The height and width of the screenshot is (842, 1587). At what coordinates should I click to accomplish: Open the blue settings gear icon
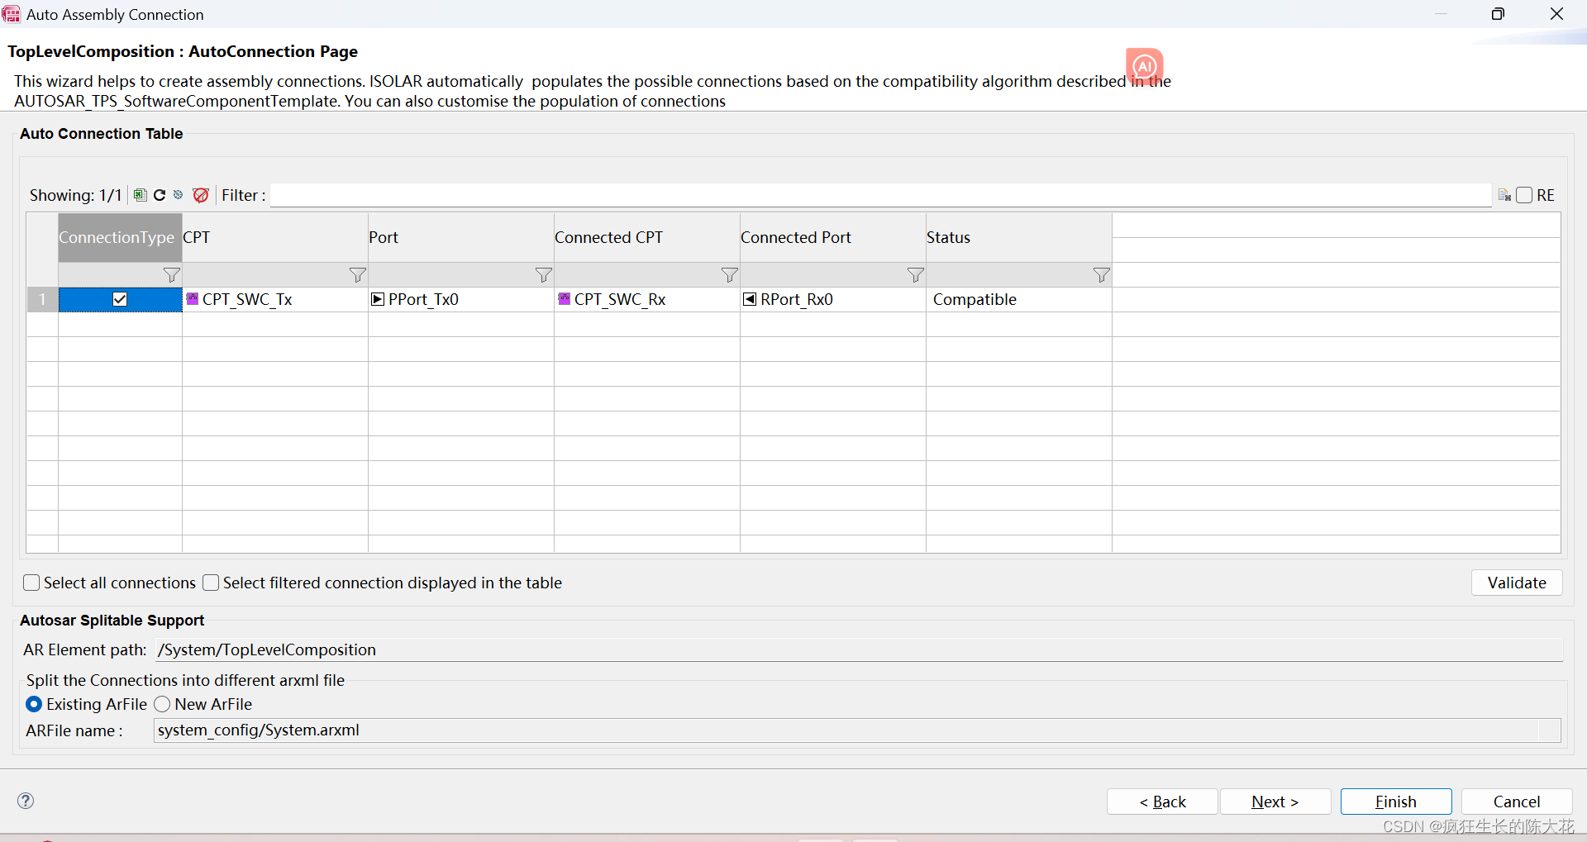179,195
